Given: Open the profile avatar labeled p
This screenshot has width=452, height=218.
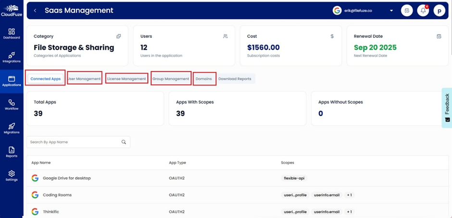Looking at the screenshot, I should 439,11.
